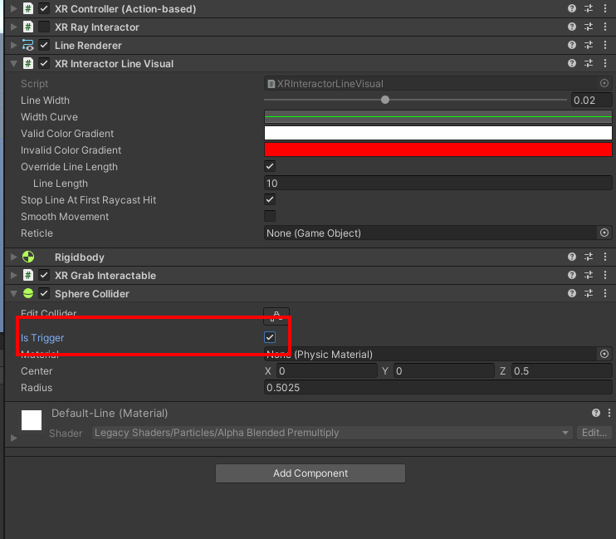
Task: Open help for Sphere Collider component
Action: pos(571,294)
